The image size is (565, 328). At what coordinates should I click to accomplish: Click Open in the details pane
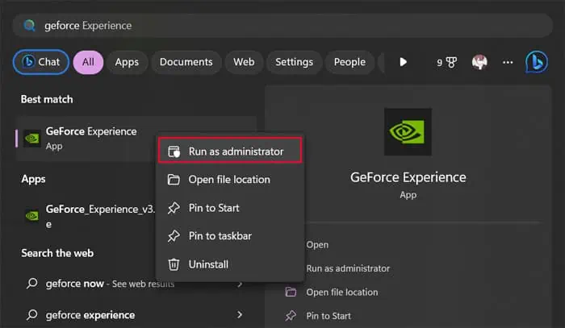(317, 244)
